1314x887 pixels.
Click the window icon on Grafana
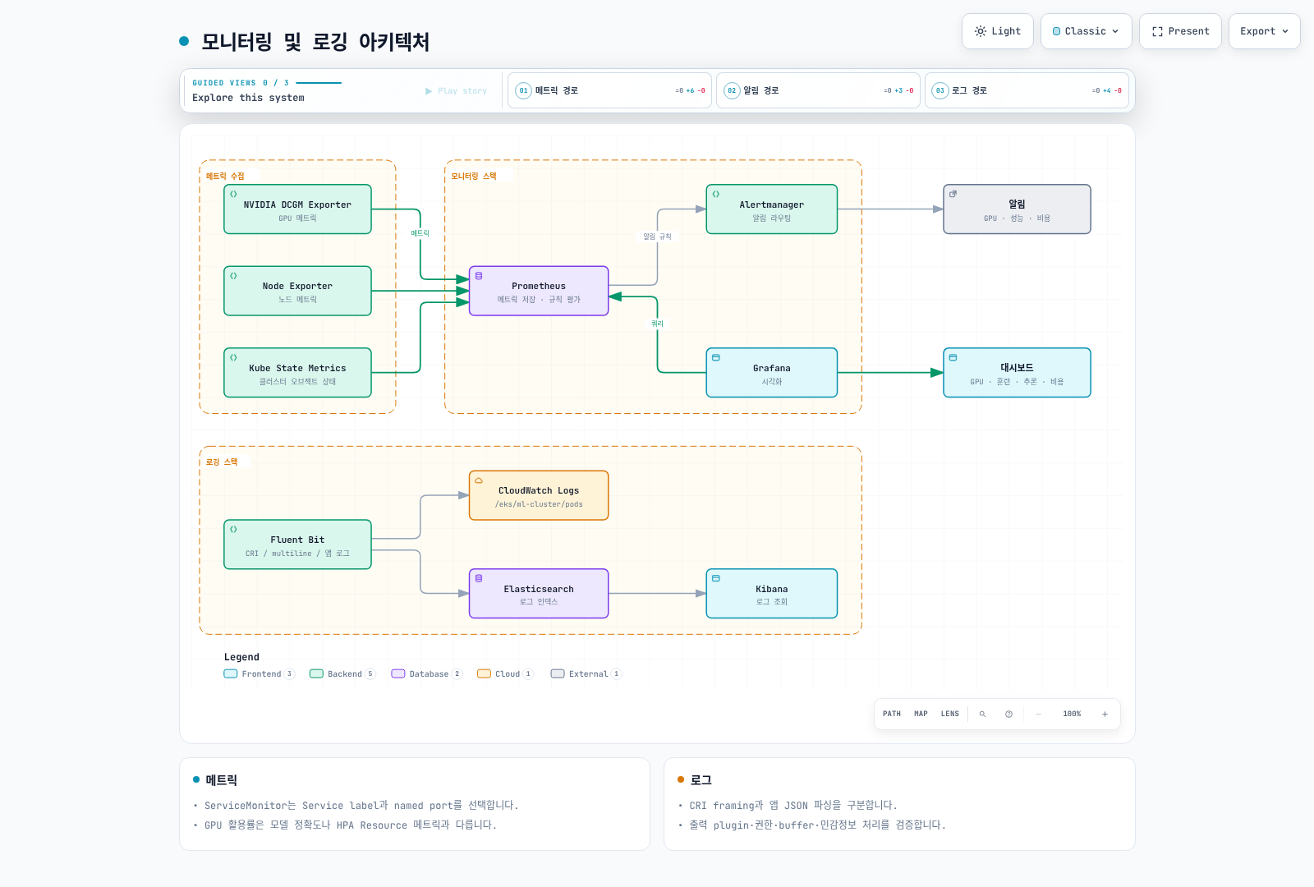[716, 358]
